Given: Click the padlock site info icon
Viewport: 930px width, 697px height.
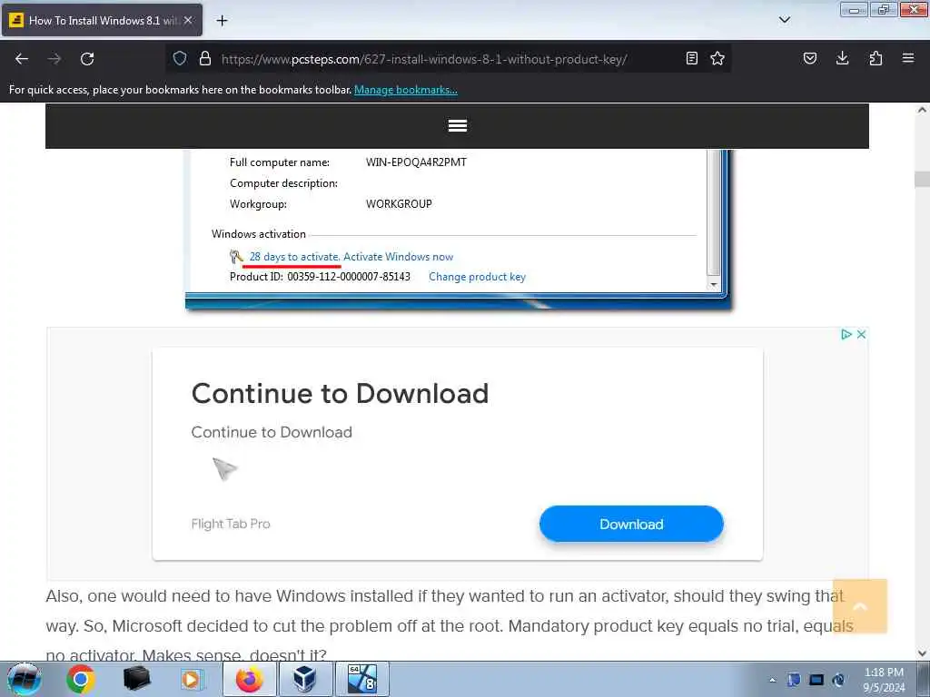Looking at the screenshot, I should coord(205,58).
